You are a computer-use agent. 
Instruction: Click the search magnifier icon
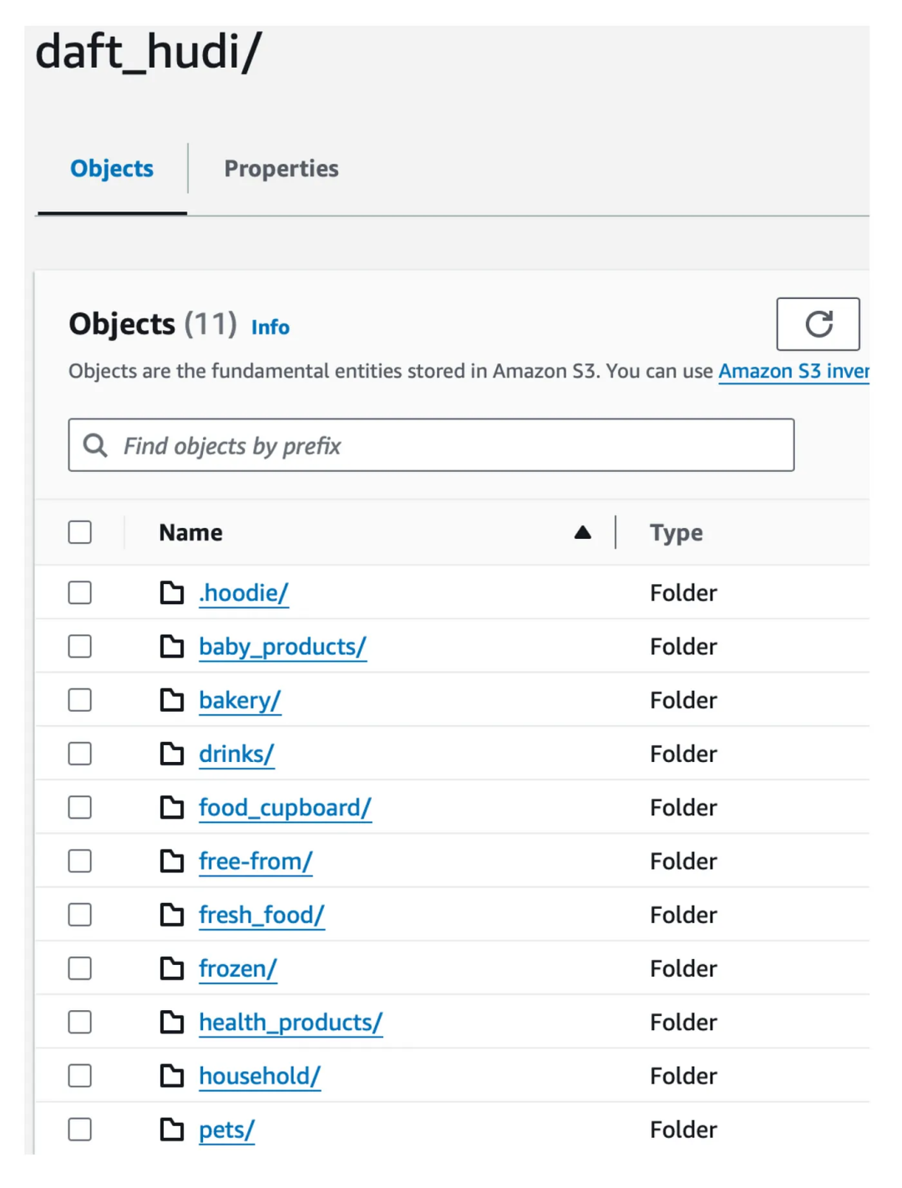pos(95,445)
